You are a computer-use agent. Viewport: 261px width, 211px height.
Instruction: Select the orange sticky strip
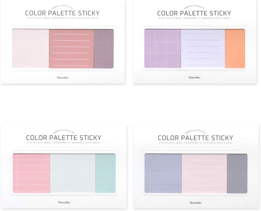[235, 48]
